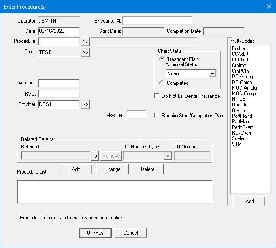The image size is (276, 248).
Task: Focus the Encounter # input field
Action: [157, 21]
